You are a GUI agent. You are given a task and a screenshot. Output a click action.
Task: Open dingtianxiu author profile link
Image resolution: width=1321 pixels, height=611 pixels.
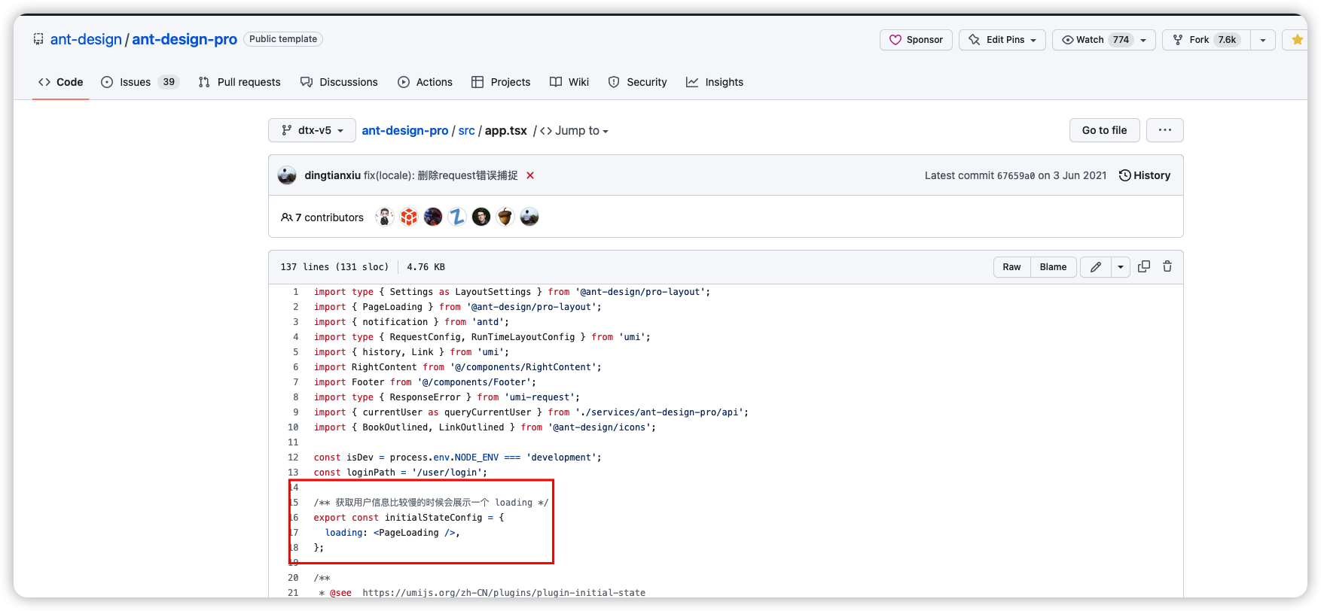pyautogui.click(x=333, y=175)
